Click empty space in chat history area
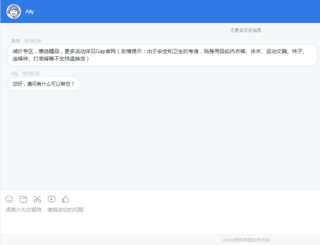Image resolution: width=320 pixels, height=245 pixels. (159, 141)
